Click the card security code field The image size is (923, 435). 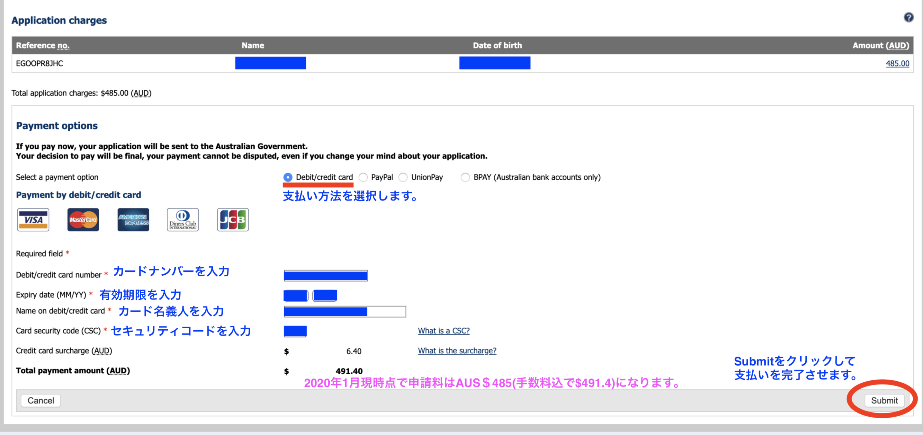click(x=295, y=331)
